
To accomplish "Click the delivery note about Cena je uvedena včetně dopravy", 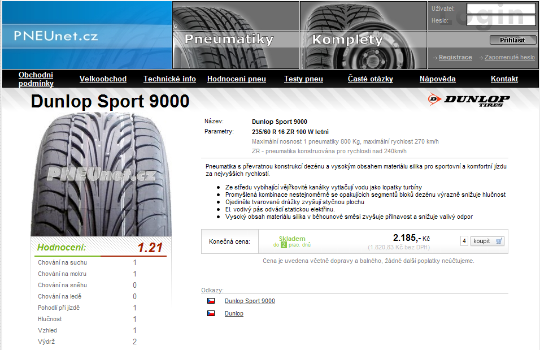I will [x=368, y=261].
